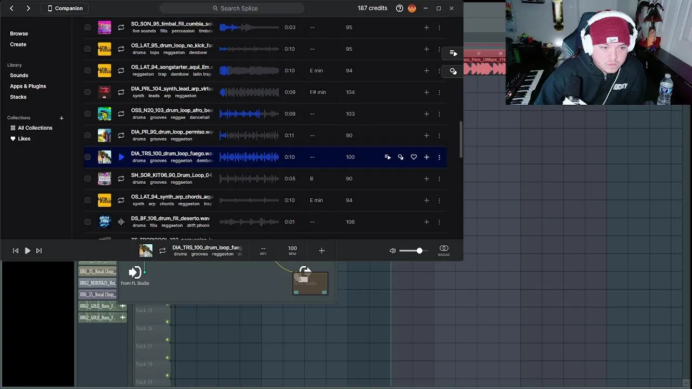Add highlighted DIA_TRS_100_drum_loop_fuego with plus icon
Viewport: 692px width, 389px height.
coord(427,157)
